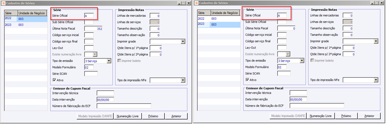Click the app icon in left window title bar
The image size is (386, 124).
coord(3,3)
